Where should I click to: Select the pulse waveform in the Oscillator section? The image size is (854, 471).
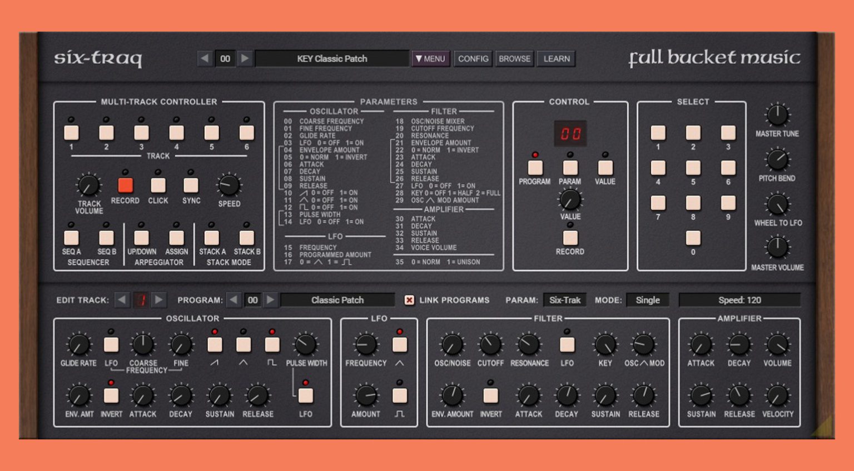pyautogui.click(x=272, y=344)
